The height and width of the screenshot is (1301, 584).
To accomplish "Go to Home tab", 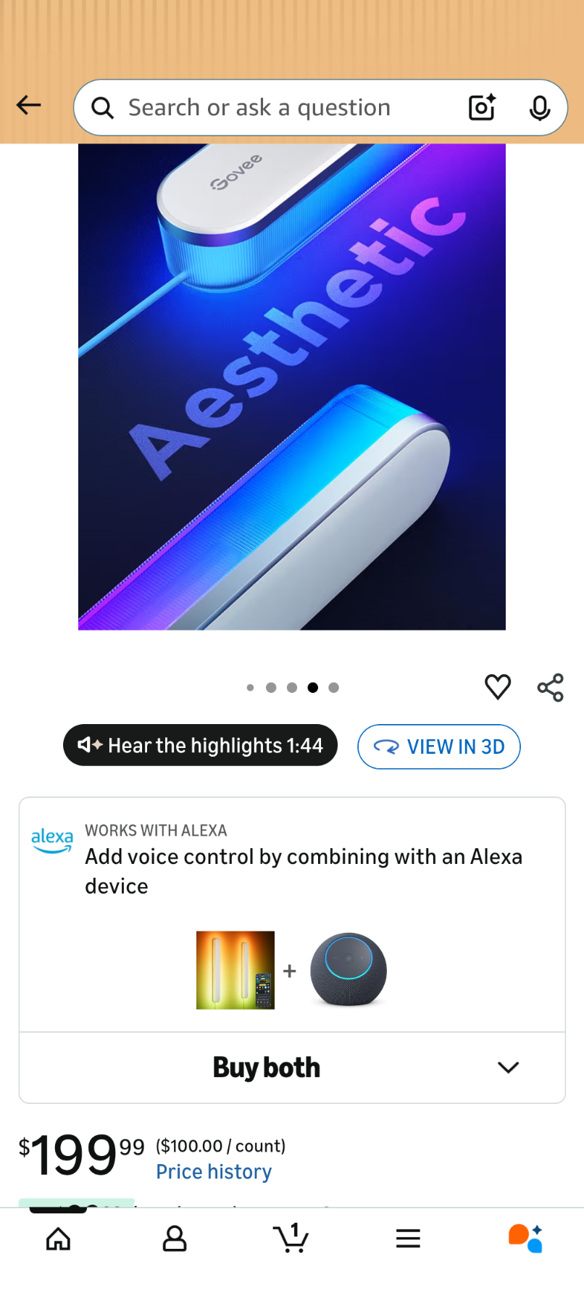I will 58,1239.
